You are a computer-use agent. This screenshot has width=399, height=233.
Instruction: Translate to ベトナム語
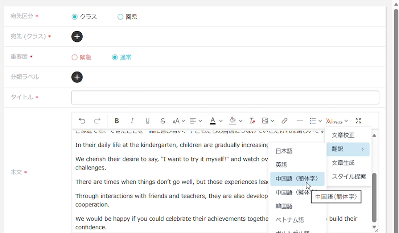click(297, 220)
